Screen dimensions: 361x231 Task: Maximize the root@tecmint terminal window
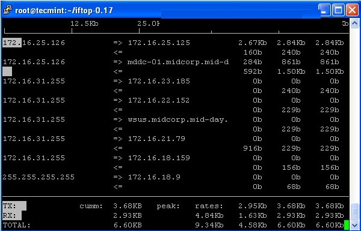[x=338, y=10]
